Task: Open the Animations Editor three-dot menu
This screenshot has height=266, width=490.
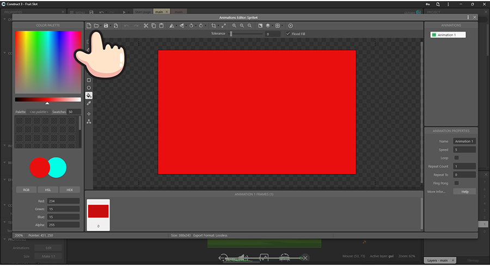Action: tap(468, 17)
